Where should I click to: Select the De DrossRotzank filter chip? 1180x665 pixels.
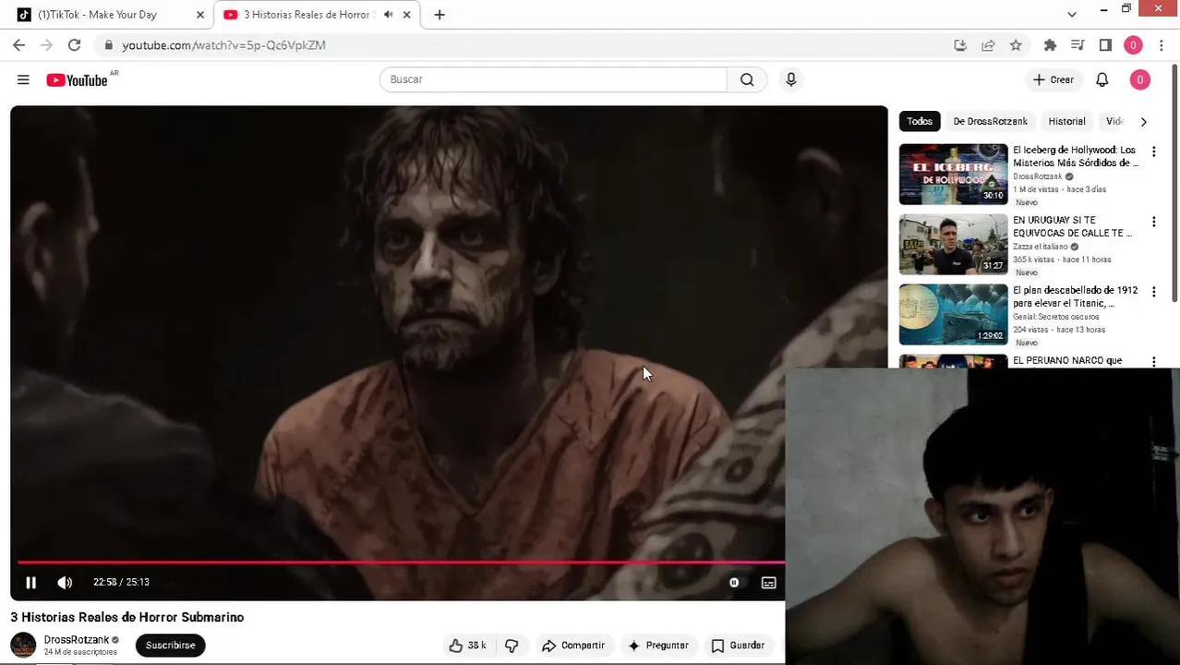(x=990, y=121)
